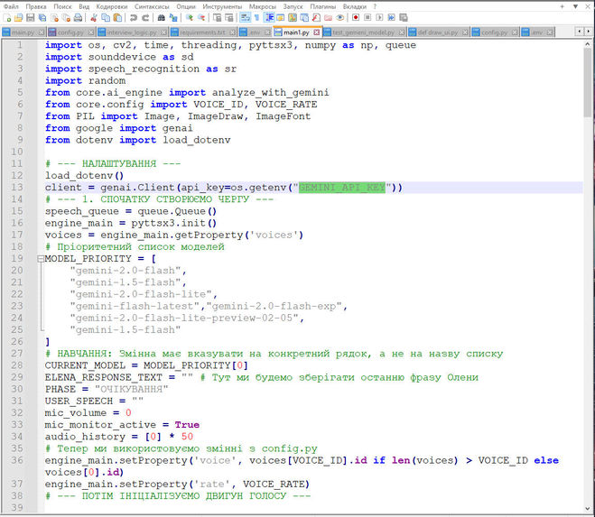The height and width of the screenshot is (517, 595).
Task: Redo the last undone edit
Action: click(x=145, y=18)
